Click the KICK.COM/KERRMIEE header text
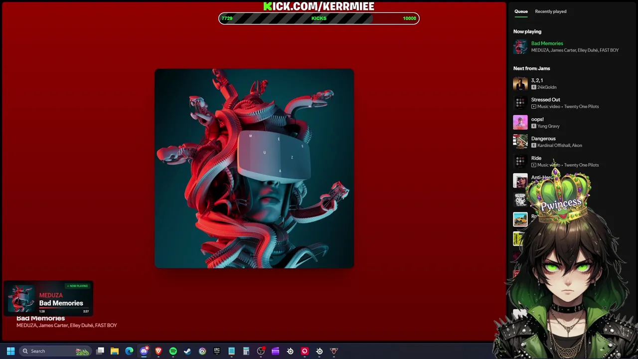This screenshot has height=359, width=638. (x=319, y=6)
